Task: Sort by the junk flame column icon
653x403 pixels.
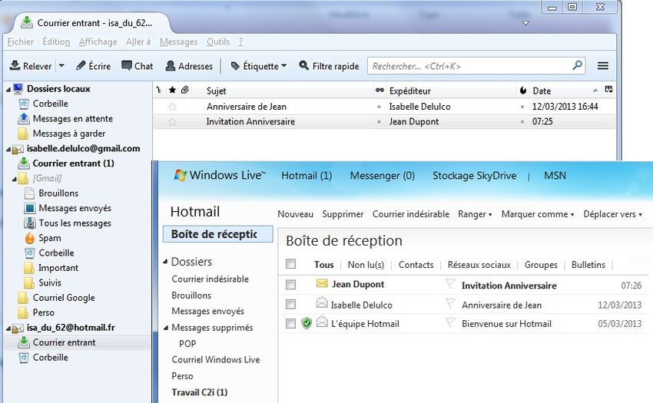Action: click(523, 90)
